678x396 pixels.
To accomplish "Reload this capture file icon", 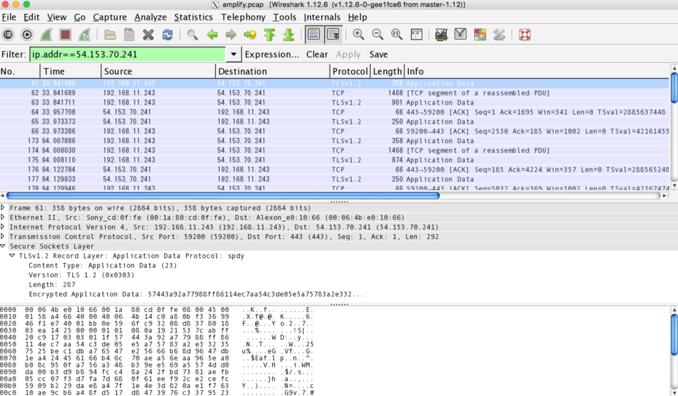I will 168,34.
